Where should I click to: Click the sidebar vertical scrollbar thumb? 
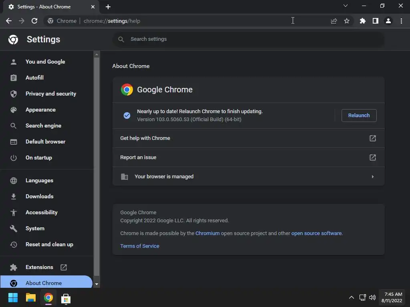[96, 167]
